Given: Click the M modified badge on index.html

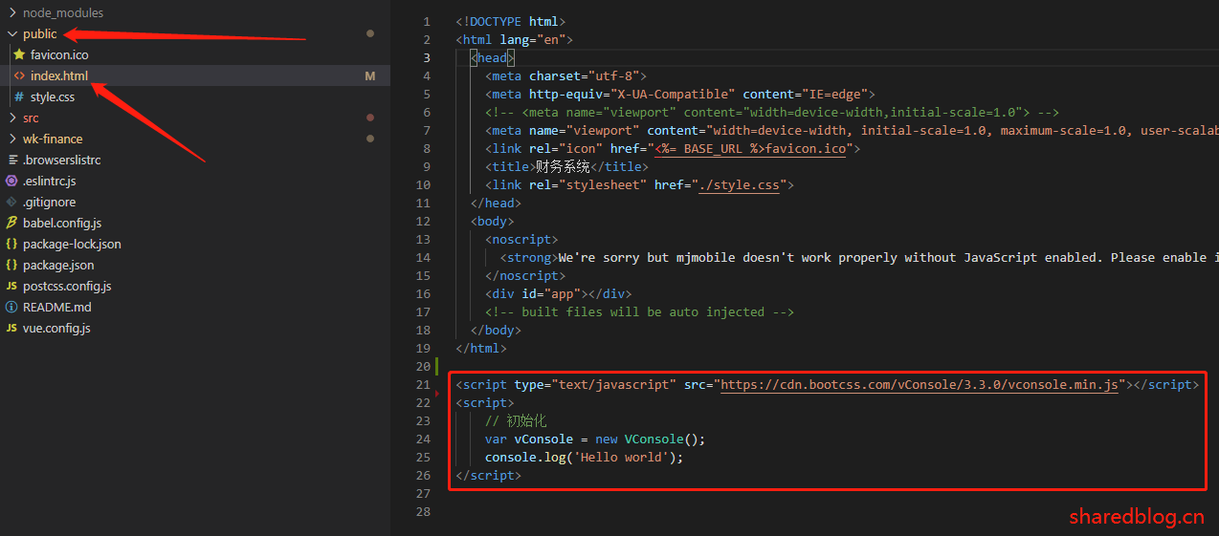Looking at the screenshot, I should 370,75.
